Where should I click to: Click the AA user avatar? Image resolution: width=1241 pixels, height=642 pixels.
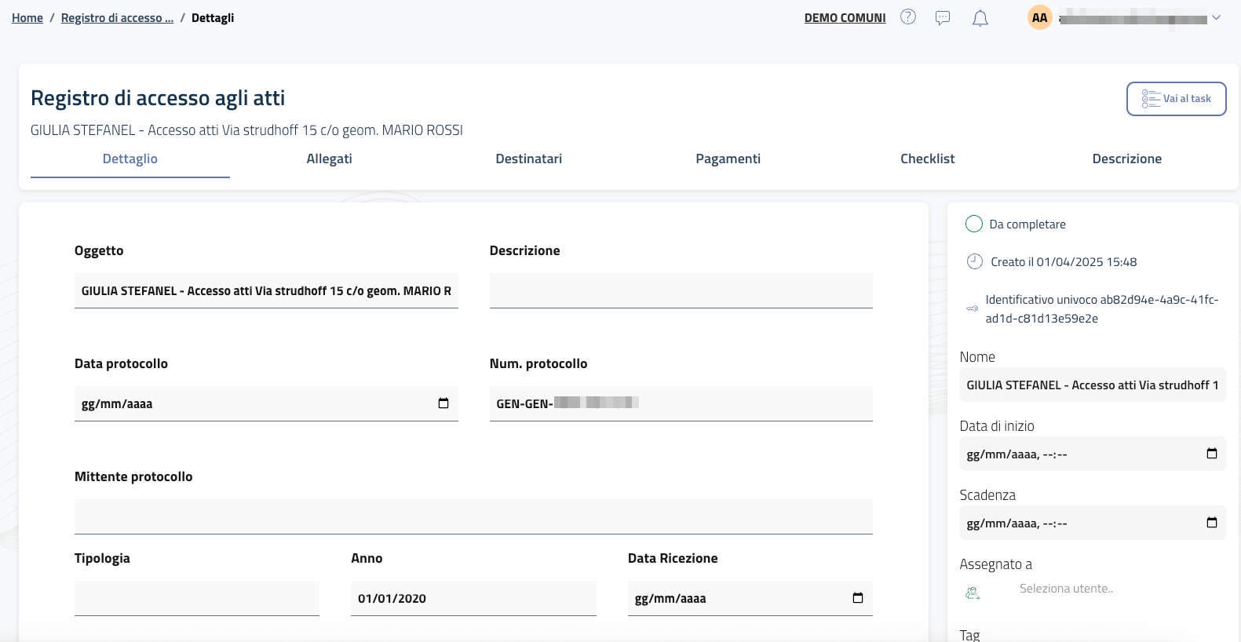click(x=1040, y=18)
